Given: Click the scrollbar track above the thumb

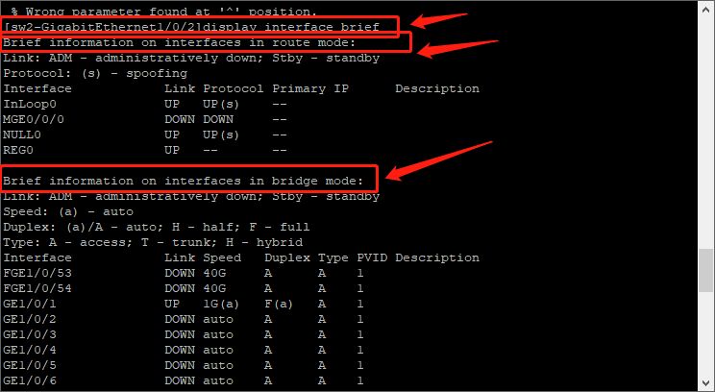Looking at the screenshot, I should (x=706, y=132).
